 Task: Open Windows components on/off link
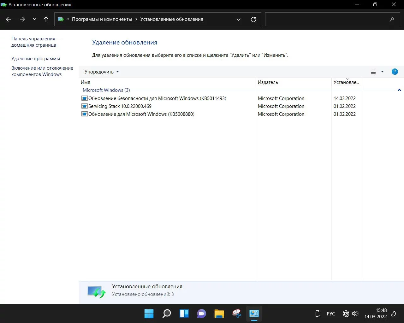coord(42,71)
